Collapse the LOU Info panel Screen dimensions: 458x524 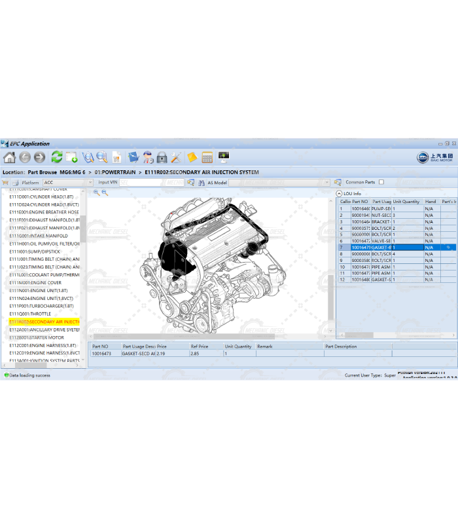340,193
